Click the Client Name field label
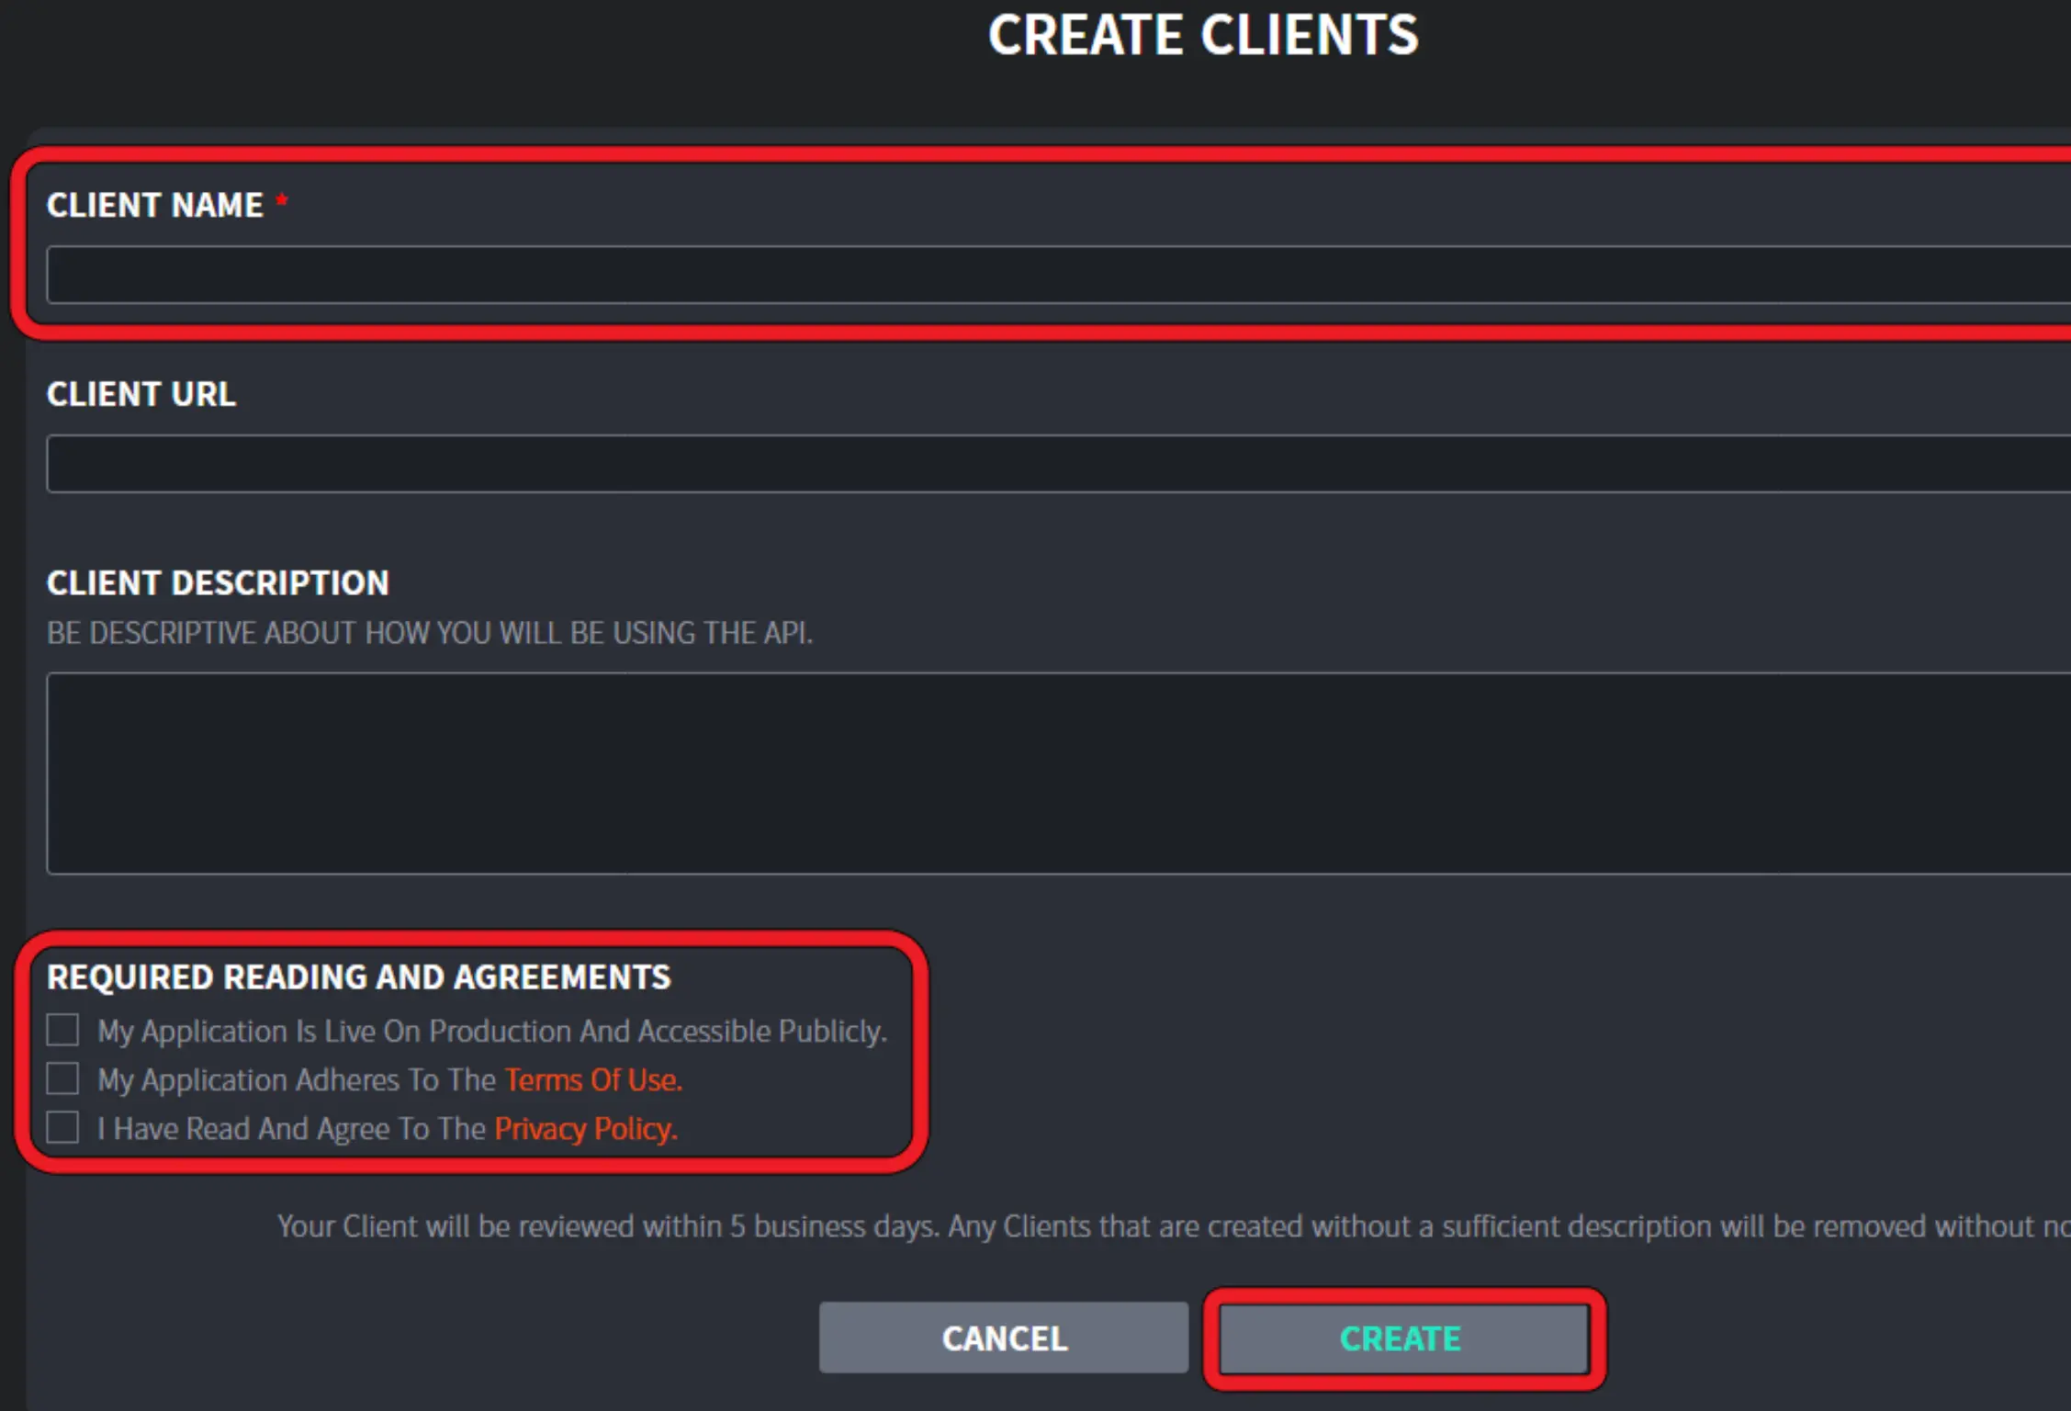 tap(154, 205)
